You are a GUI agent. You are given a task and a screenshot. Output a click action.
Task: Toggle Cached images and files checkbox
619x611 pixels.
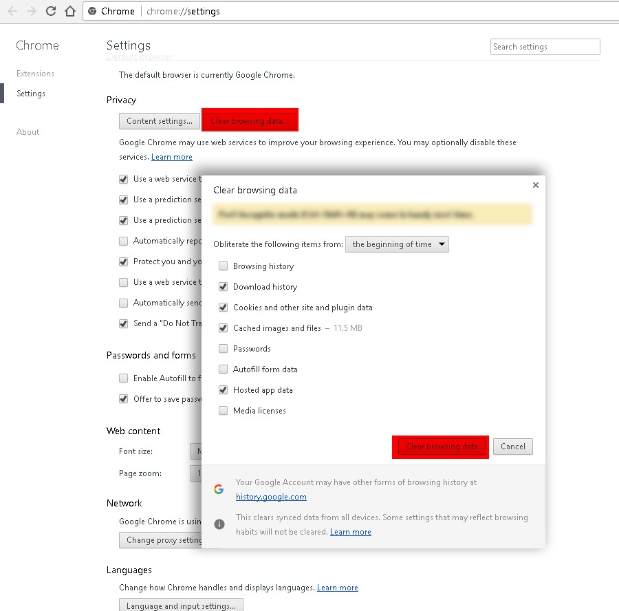click(x=223, y=328)
